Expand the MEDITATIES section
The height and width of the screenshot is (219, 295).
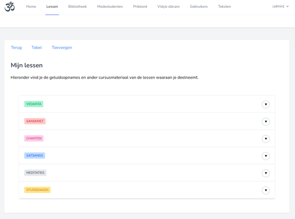point(265,173)
